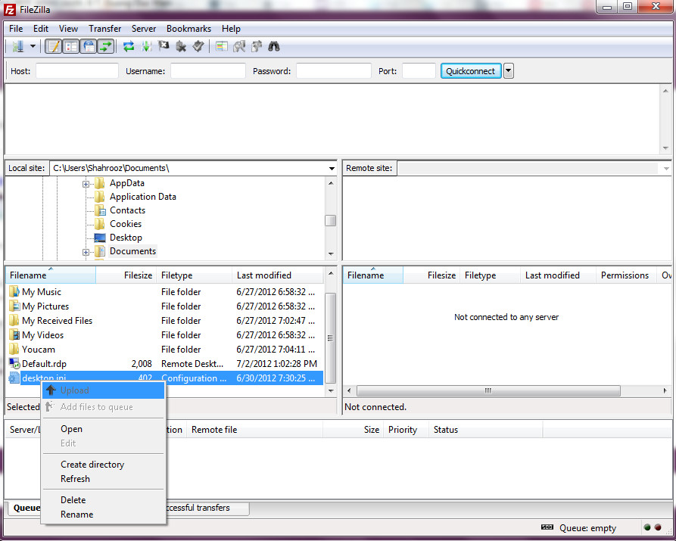The image size is (676, 541).
Task: Click the Cookies folder icon in tree
Action: click(x=100, y=224)
